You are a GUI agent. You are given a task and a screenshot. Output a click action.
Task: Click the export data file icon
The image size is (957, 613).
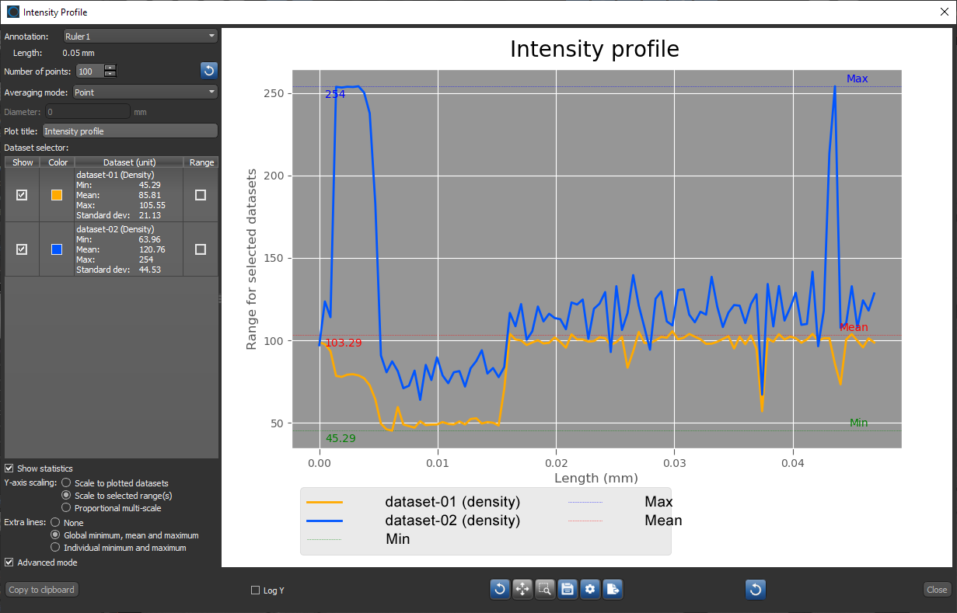coord(613,590)
